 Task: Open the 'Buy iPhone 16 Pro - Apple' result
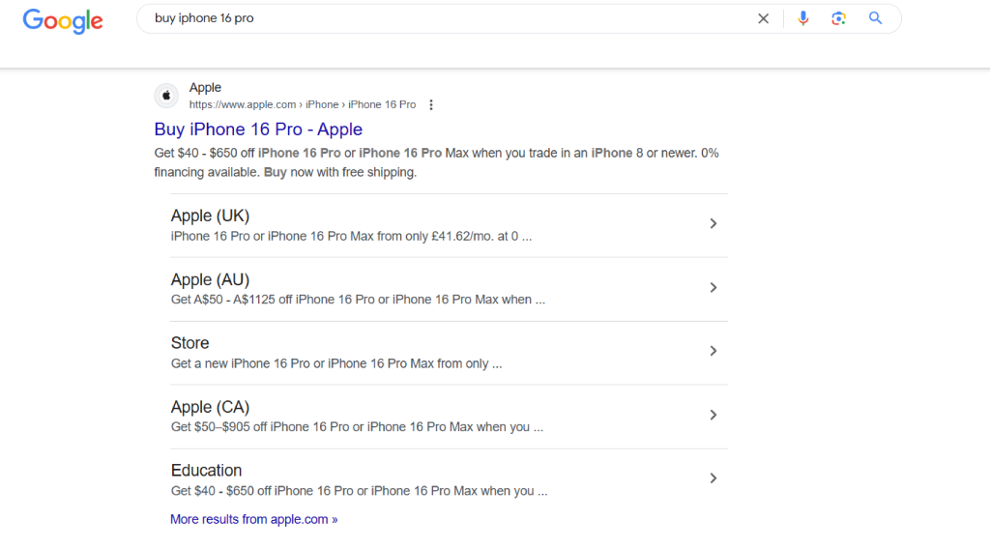(258, 130)
